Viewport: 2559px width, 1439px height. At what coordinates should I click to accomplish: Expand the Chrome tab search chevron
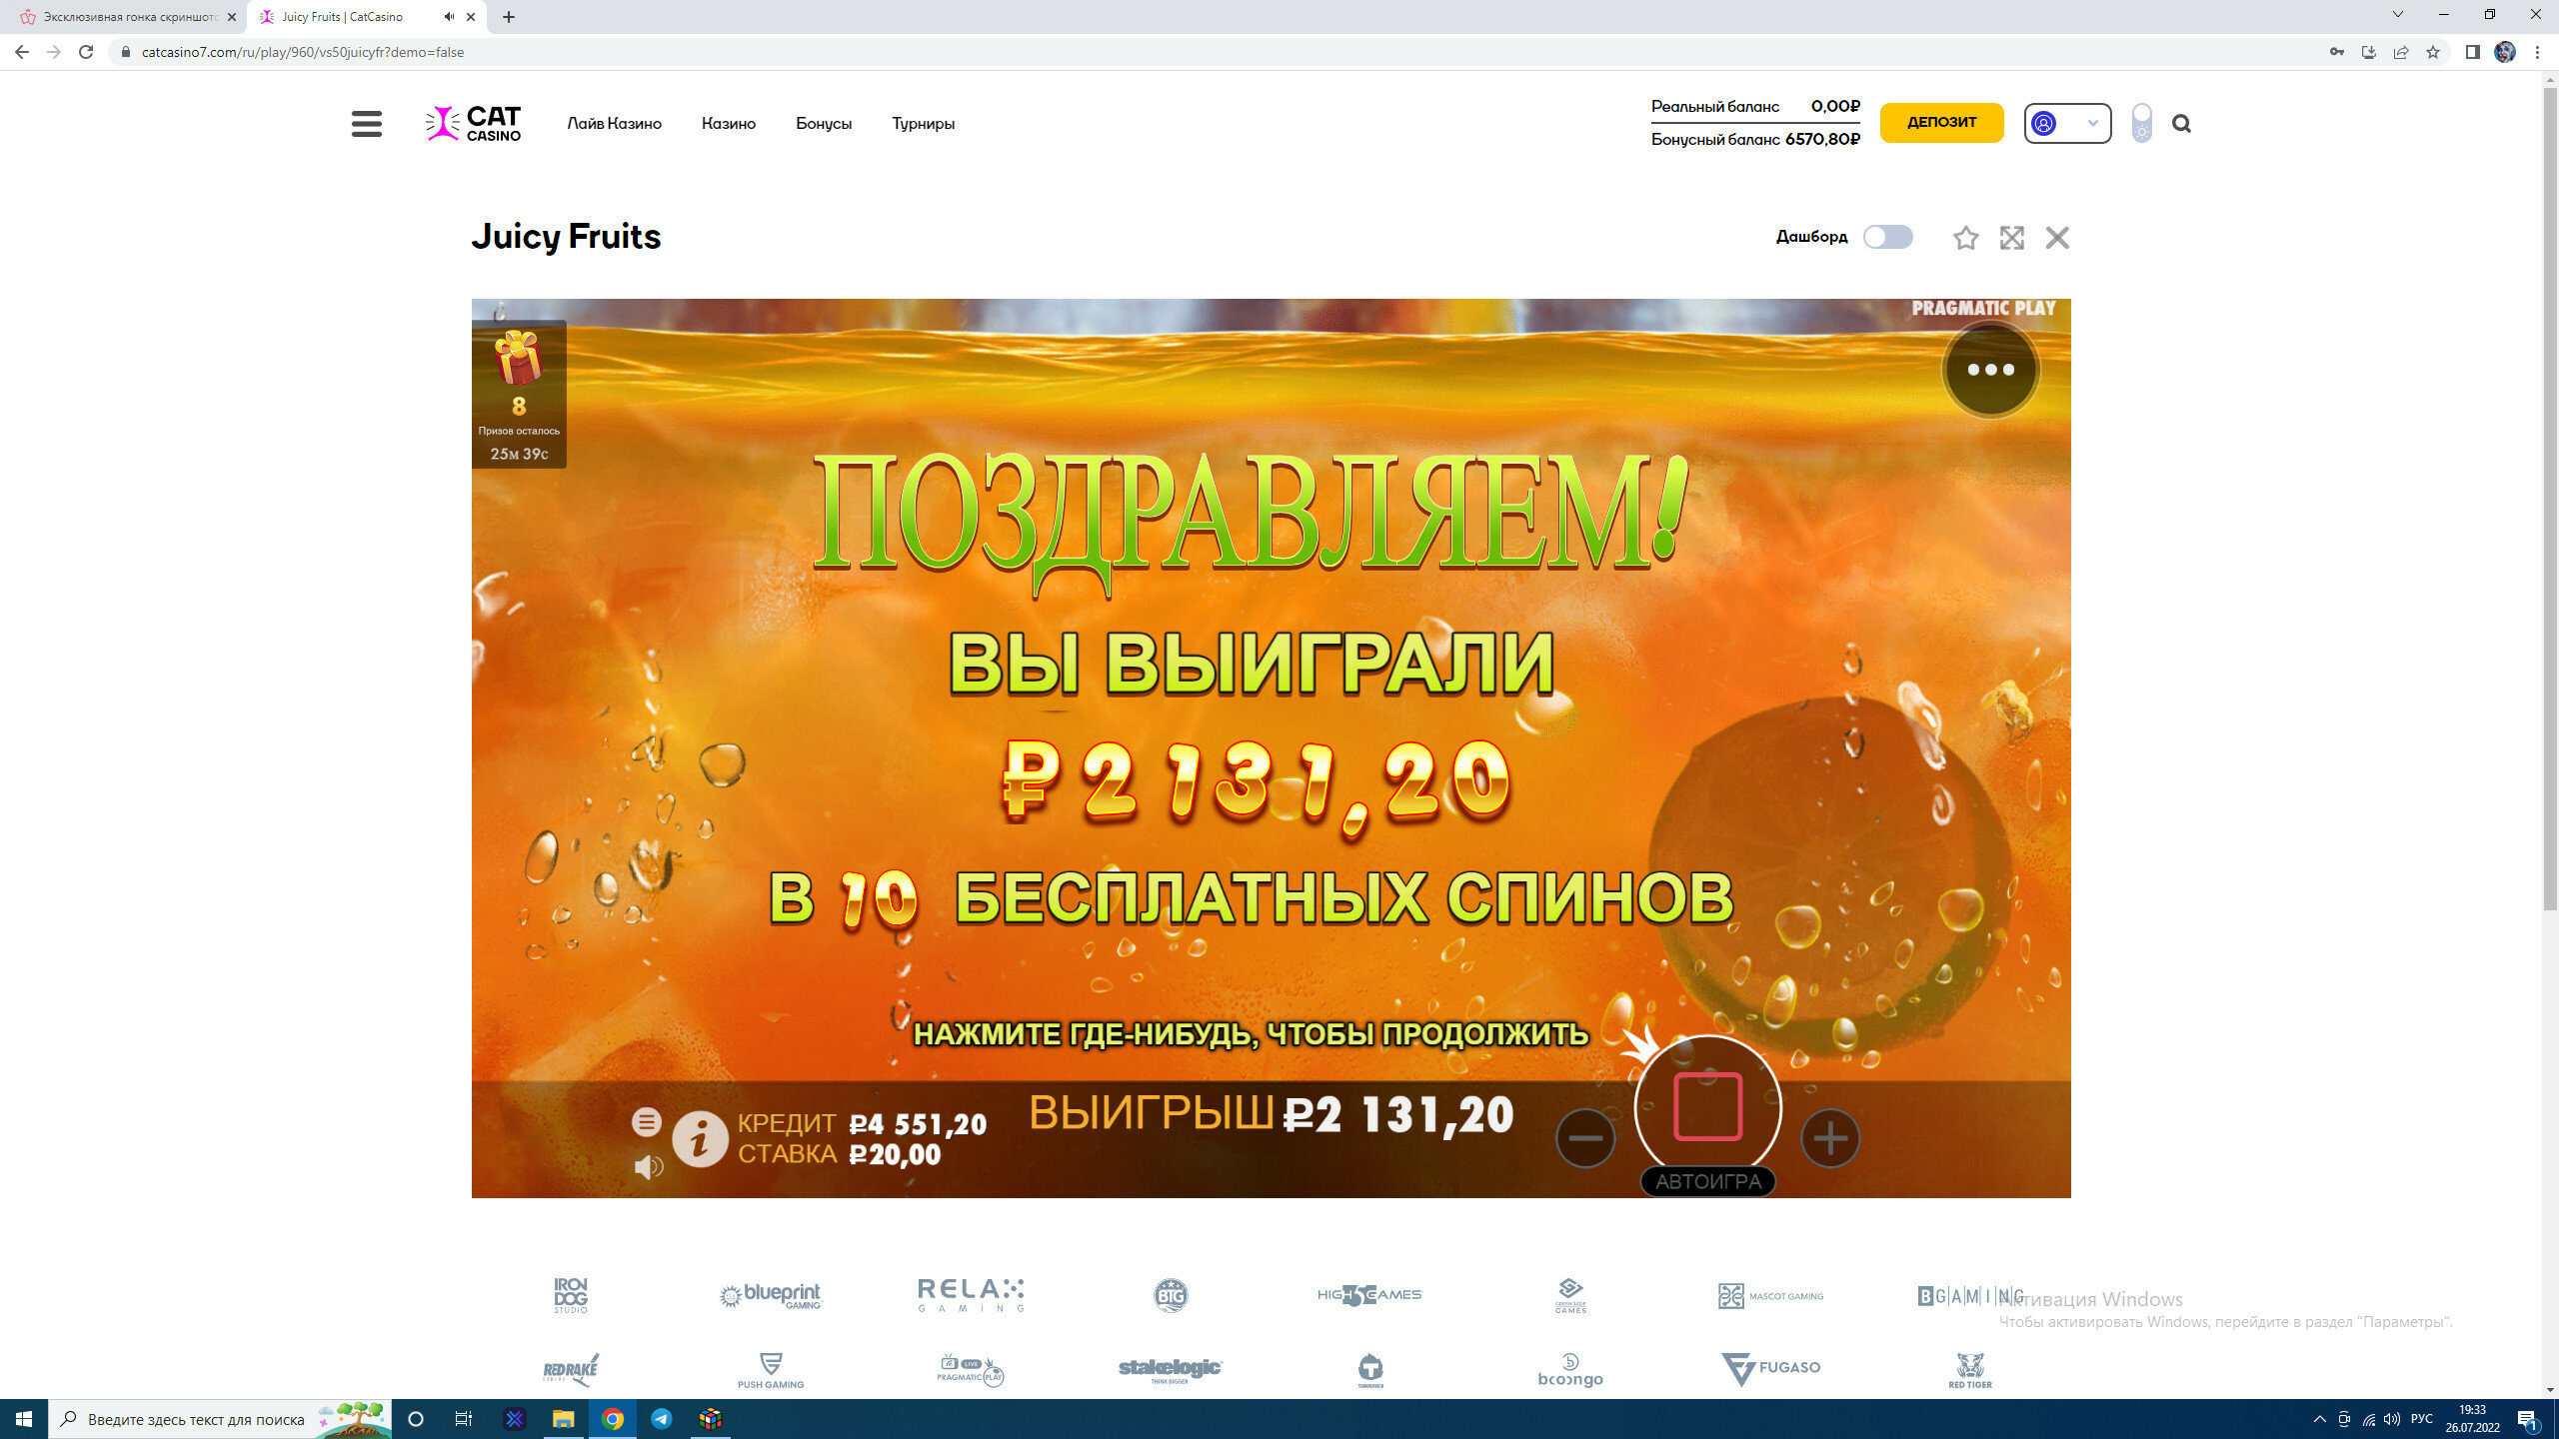click(2397, 15)
